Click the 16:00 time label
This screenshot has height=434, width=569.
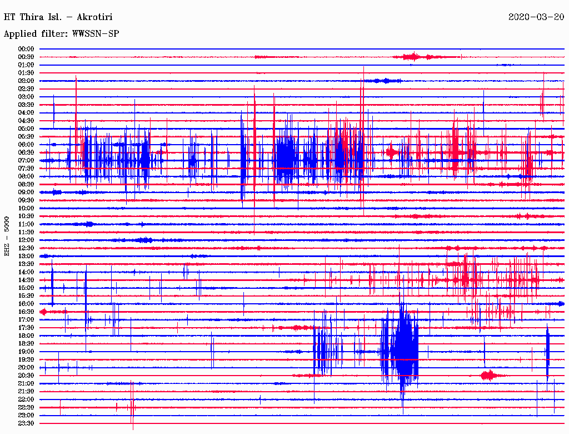click(x=26, y=304)
